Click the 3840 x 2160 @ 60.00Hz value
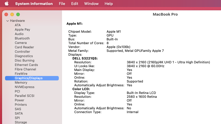The height and width of the screenshot is (124, 221). tap(145, 66)
